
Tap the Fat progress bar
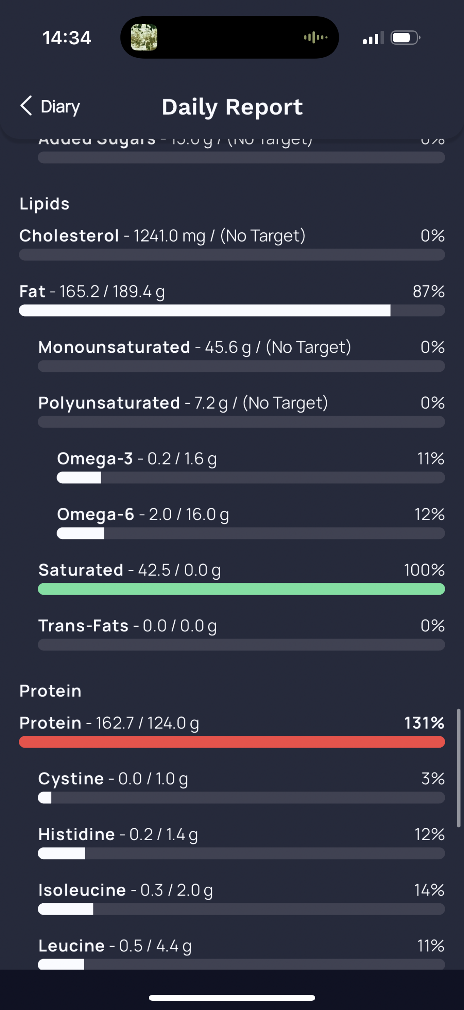click(232, 310)
